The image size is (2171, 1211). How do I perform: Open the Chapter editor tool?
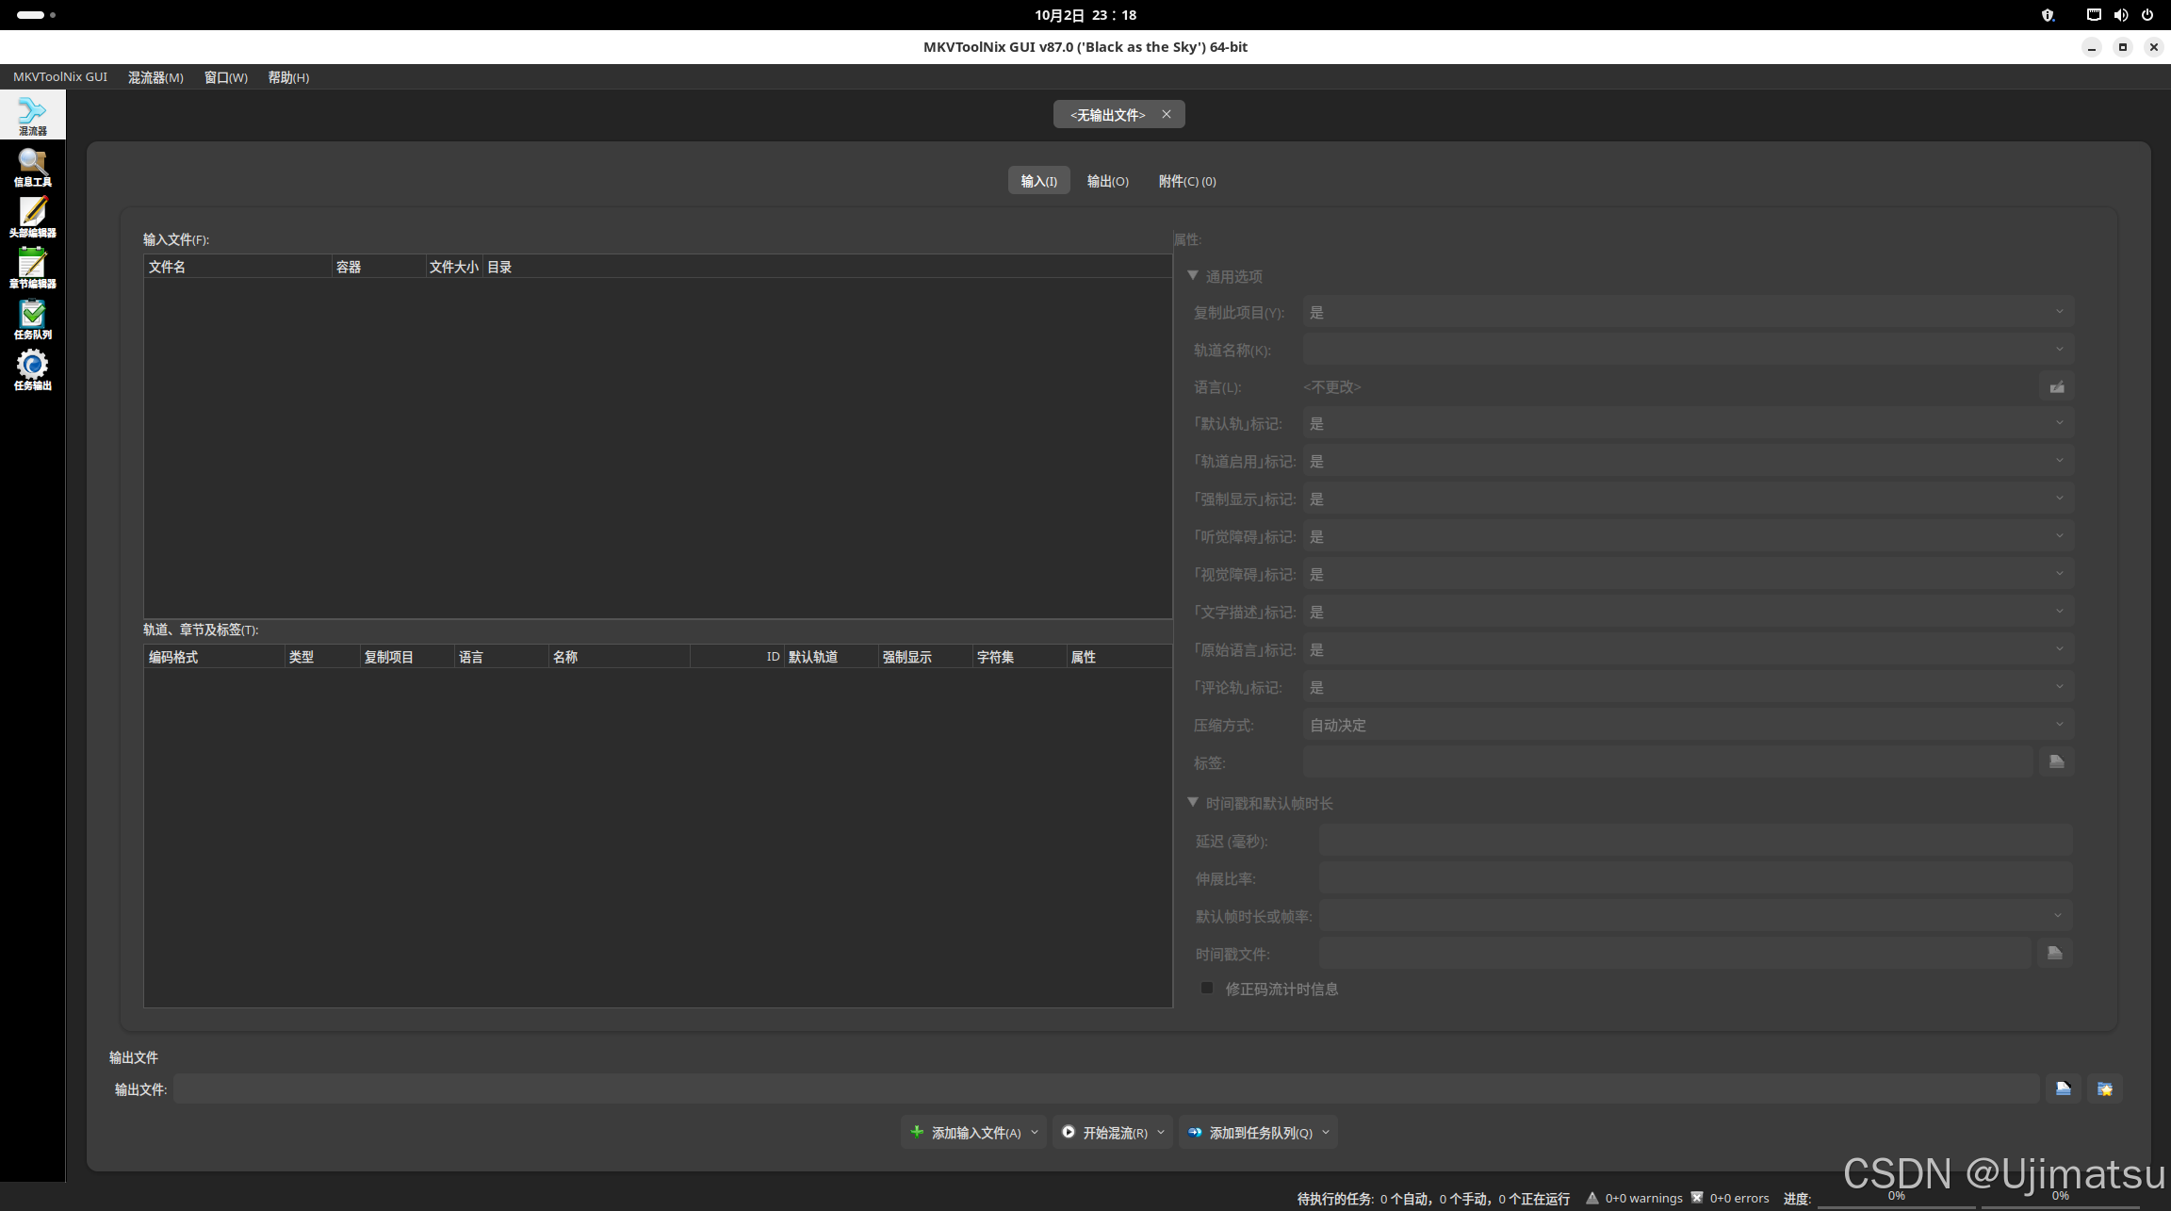[32, 269]
